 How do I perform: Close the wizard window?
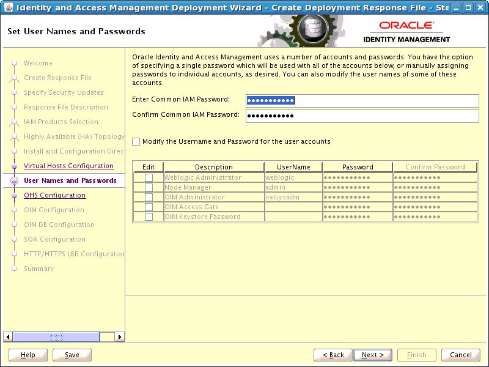tap(480, 7)
